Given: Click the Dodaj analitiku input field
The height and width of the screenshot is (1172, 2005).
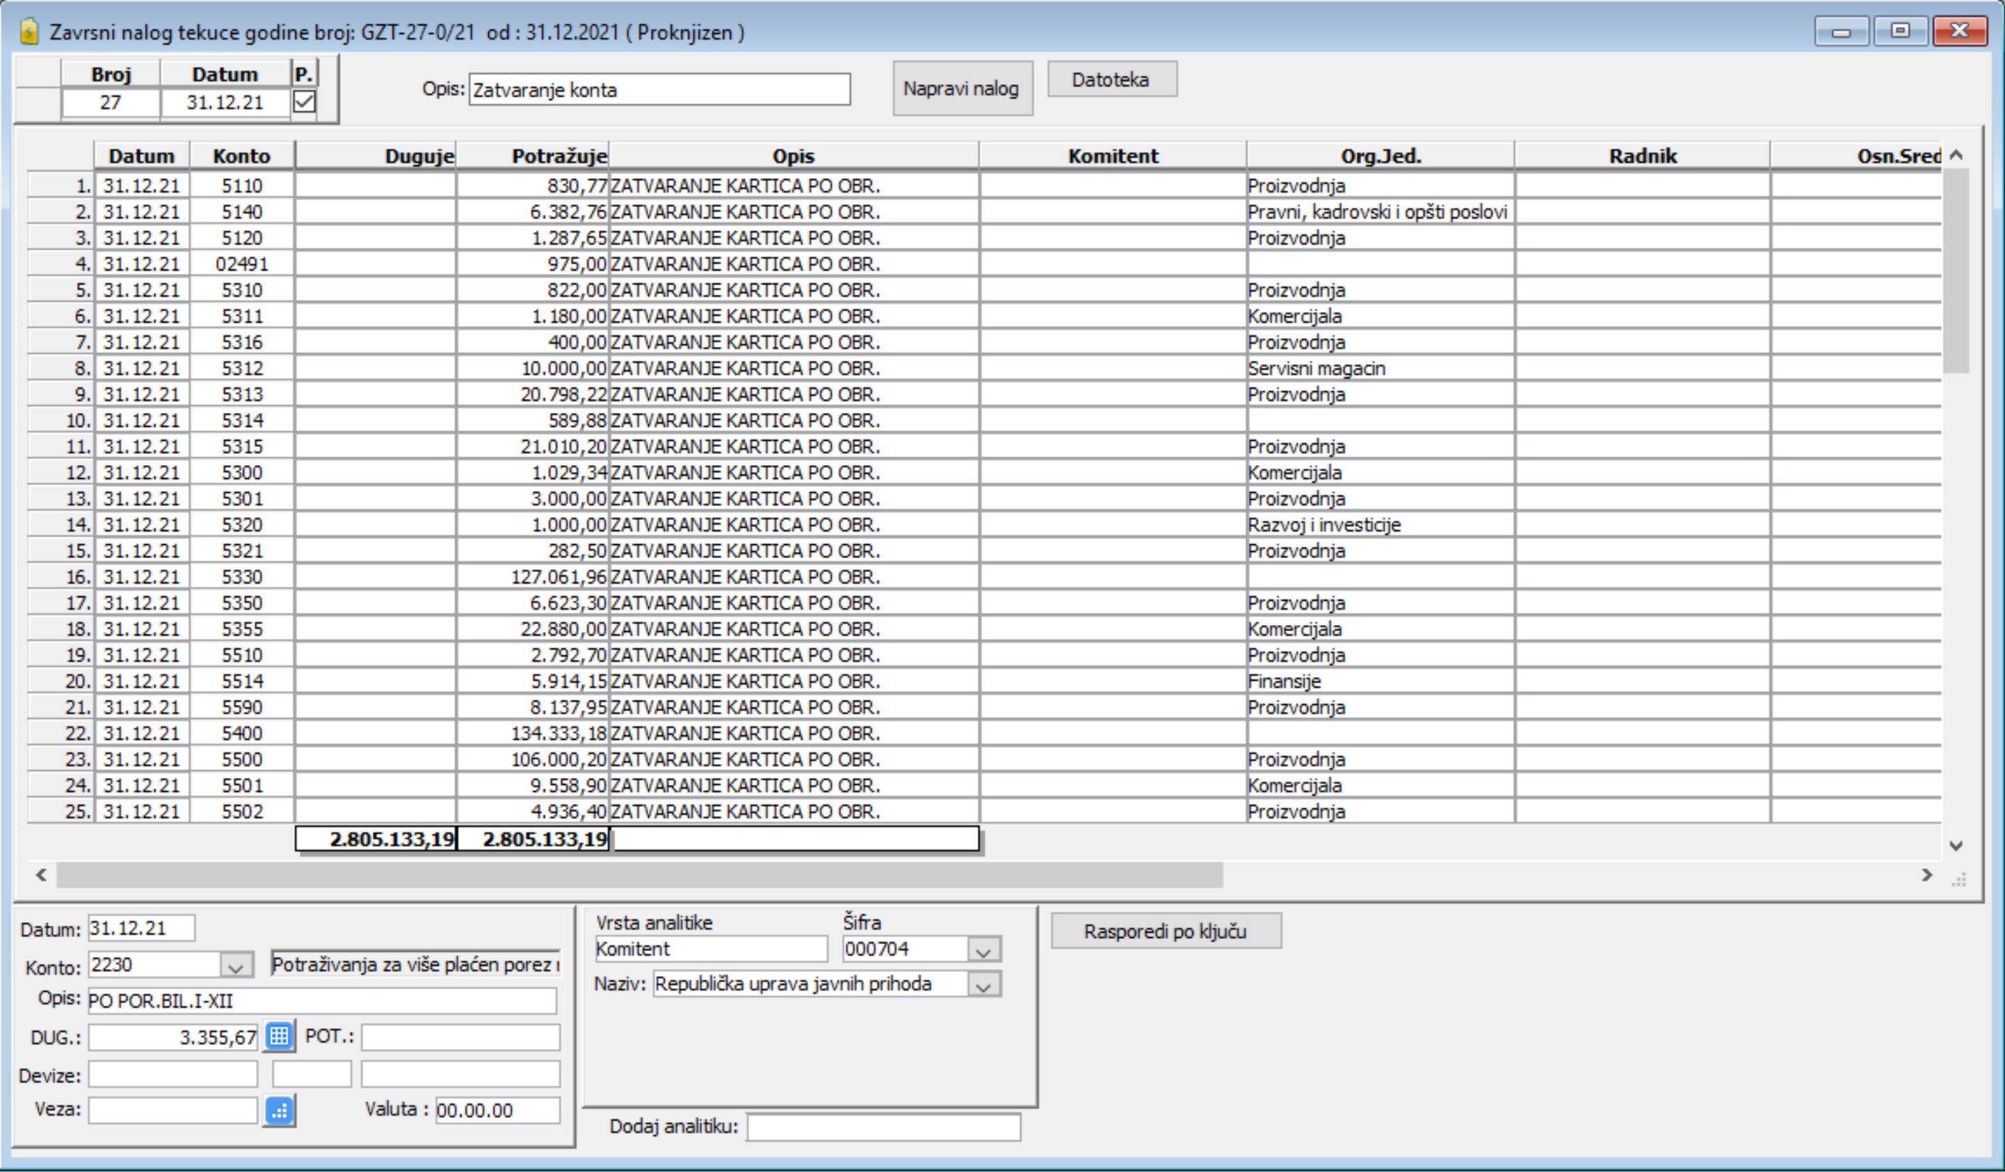Looking at the screenshot, I should pos(883,1127).
